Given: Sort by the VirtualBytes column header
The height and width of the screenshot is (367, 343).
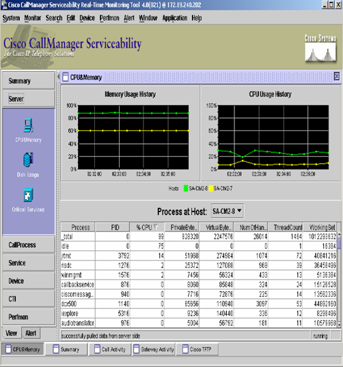Looking at the screenshot, I should pyautogui.click(x=217, y=227).
